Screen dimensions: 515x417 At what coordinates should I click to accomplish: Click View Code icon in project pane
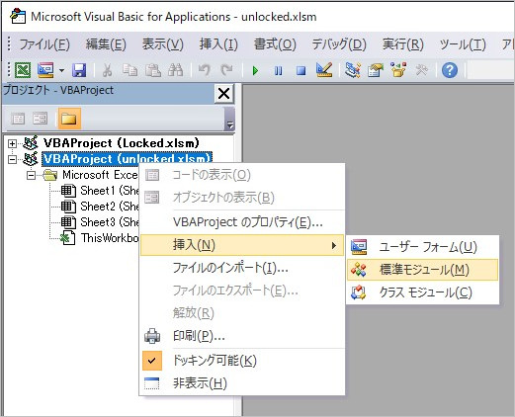[18, 119]
